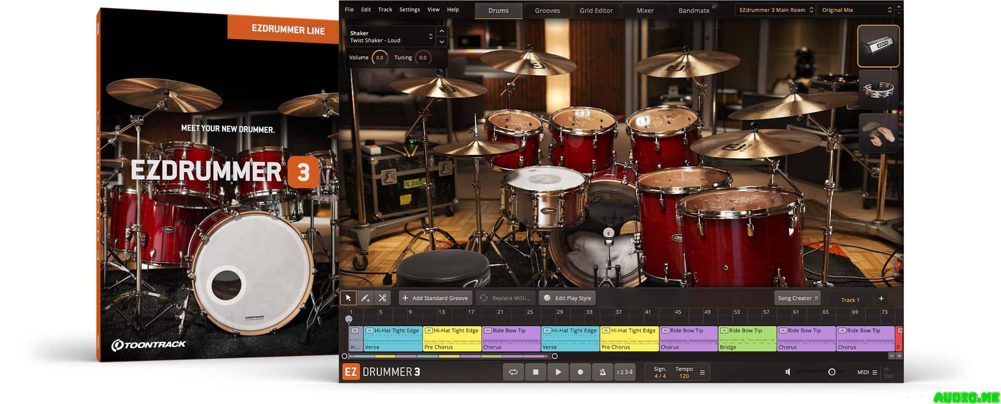Click the Edit Play Style button
The height and width of the screenshot is (404, 1001).
567,298
